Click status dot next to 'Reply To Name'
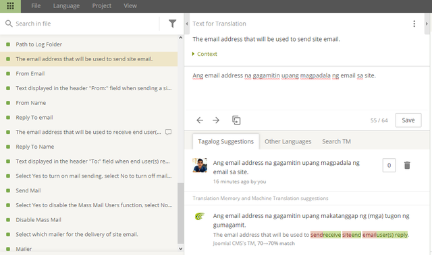Screen dimensions: 432x255 coord(8,147)
